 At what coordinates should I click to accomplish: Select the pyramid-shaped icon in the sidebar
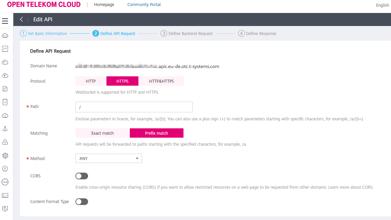[x=5, y=129]
